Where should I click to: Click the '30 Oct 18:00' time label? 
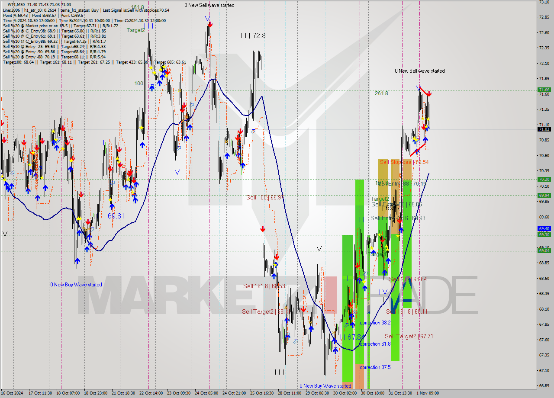click(373, 393)
